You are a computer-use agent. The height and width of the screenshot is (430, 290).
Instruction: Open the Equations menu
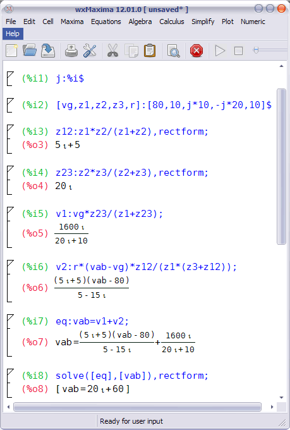pos(106,21)
